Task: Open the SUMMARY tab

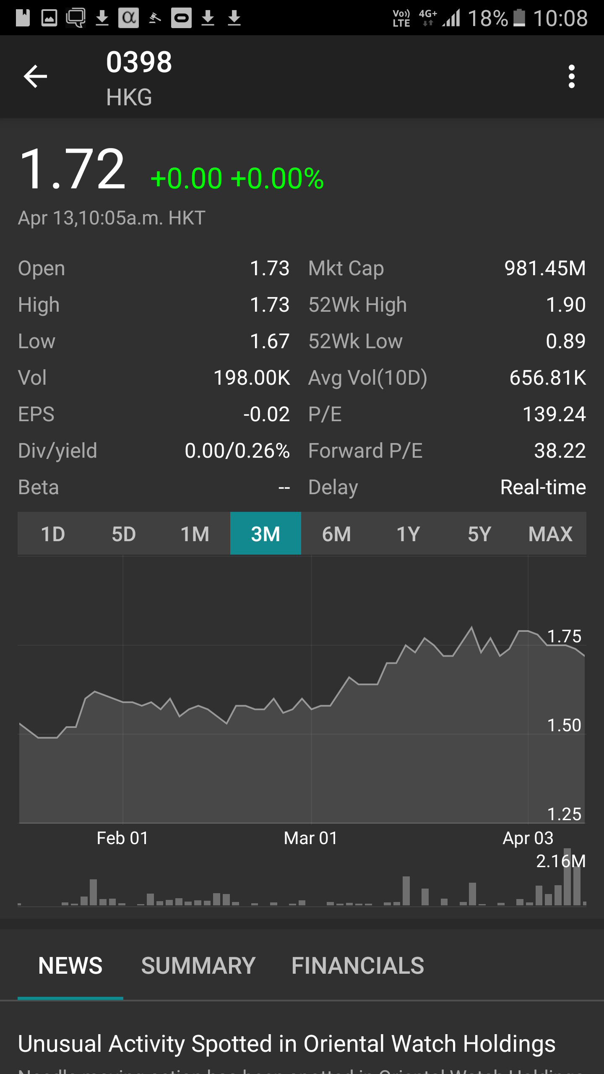Action: coord(198,966)
